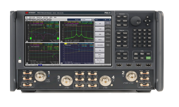Select window 3 badge in gain compression plot

[27, 63]
